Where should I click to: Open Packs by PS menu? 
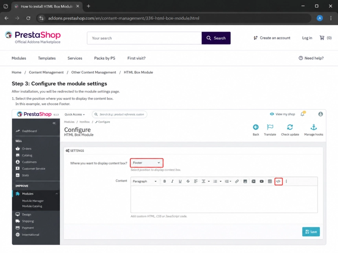pyautogui.click(x=105, y=58)
